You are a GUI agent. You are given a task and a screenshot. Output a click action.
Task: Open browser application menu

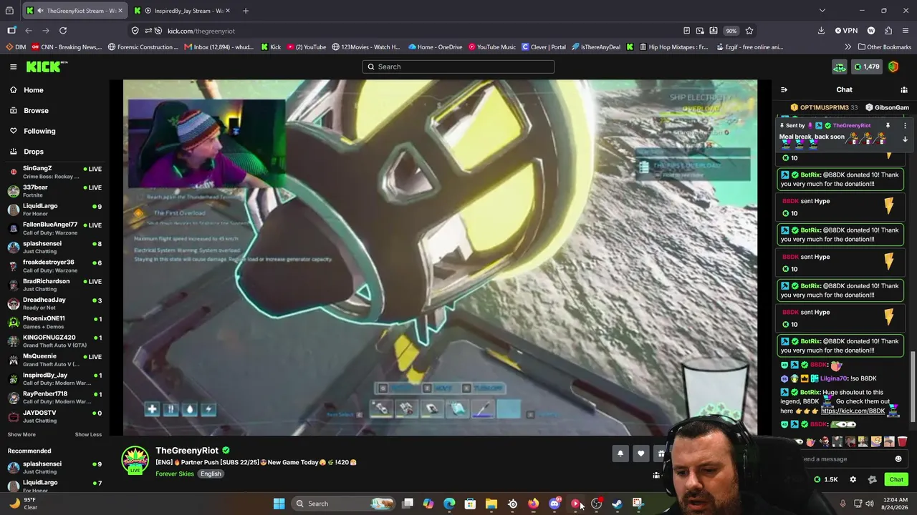tap(906, 31)
